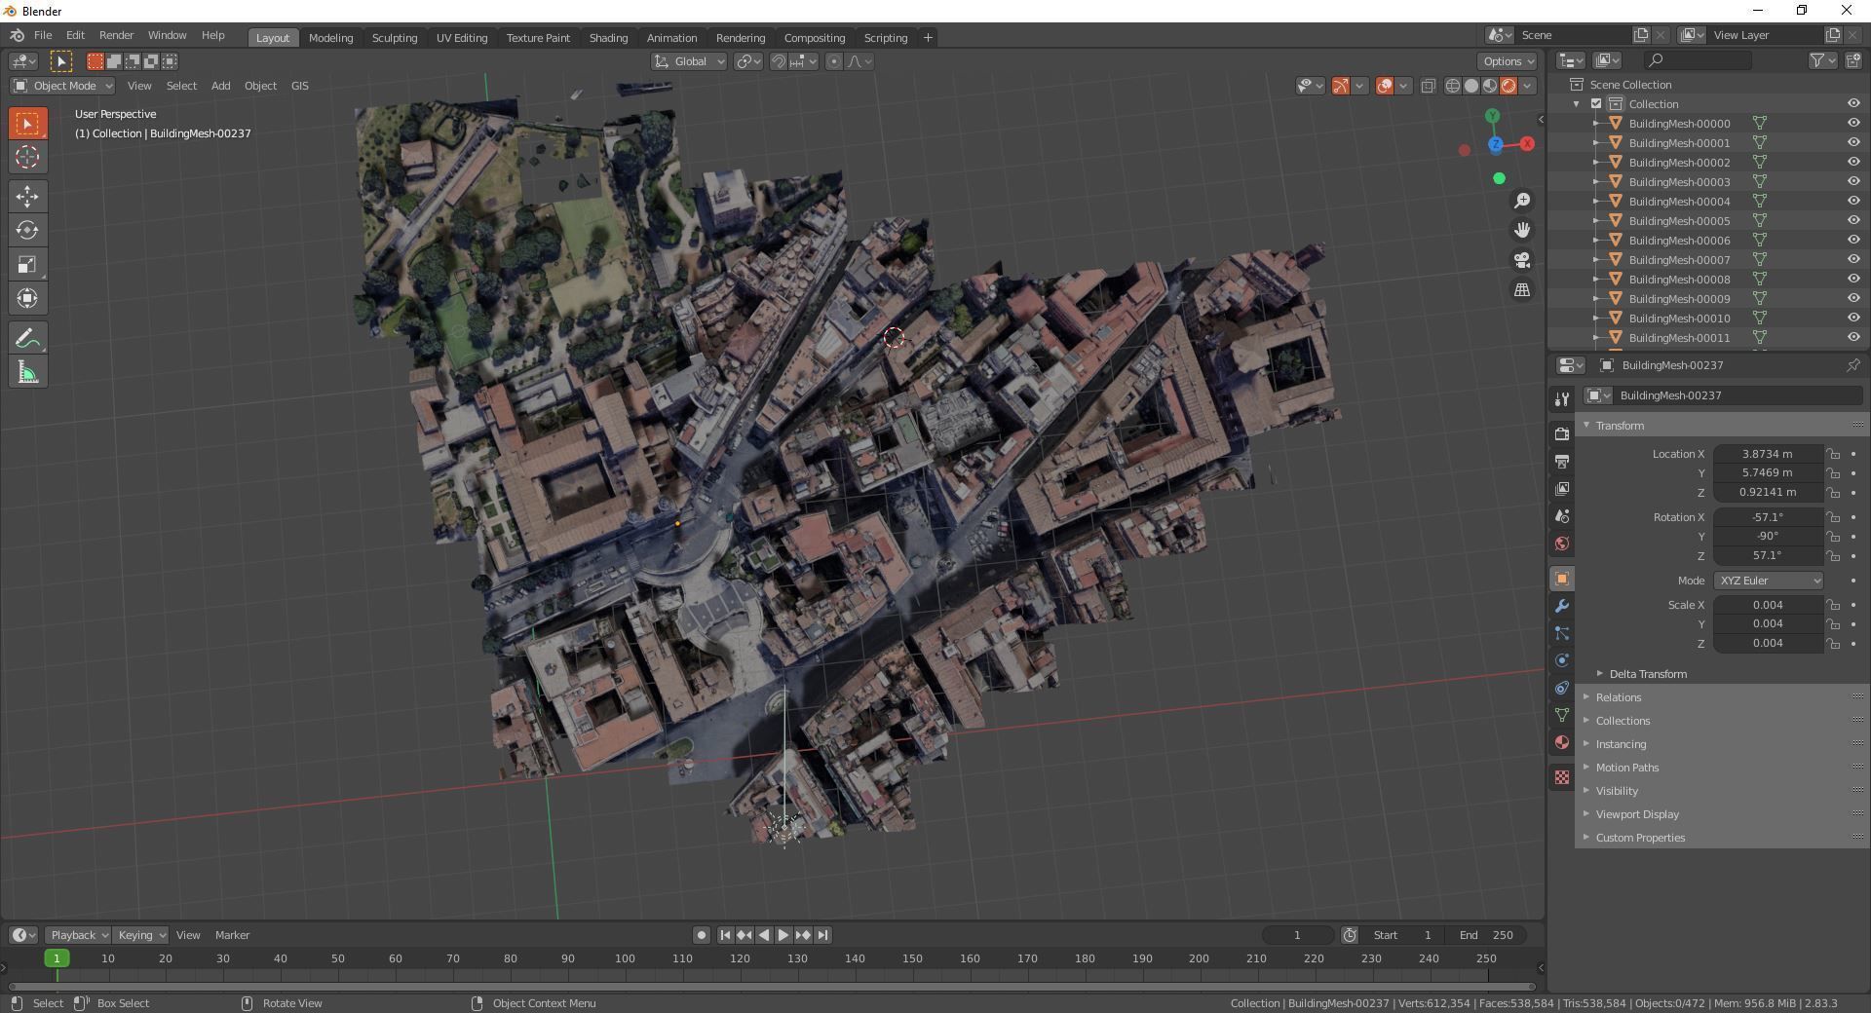Toggle Collection visibility eye
Image resolution: width=1871 pixels, height=1013 pixels.
coord(1853,103)
